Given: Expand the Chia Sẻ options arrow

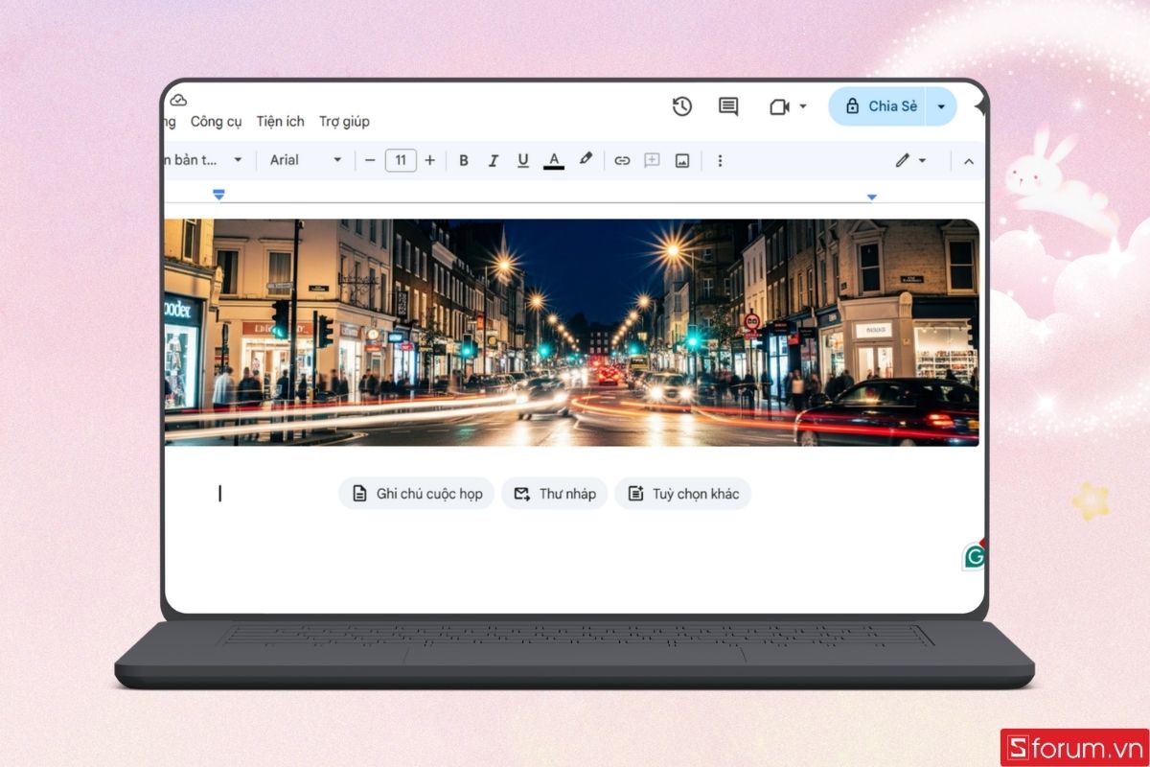Looking at the screenshot, I should click(941, 106).
